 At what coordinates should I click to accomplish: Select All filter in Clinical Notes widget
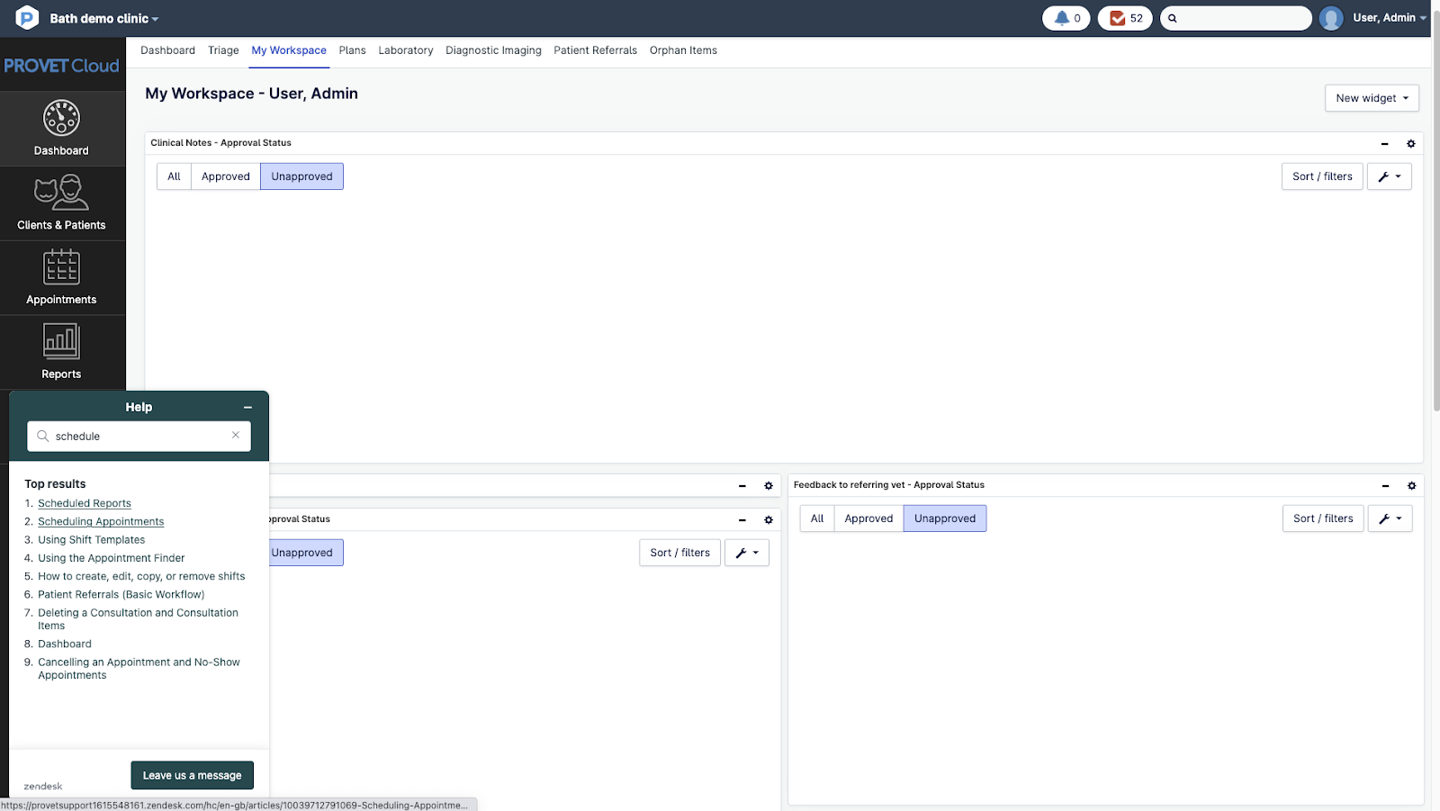pyautogui.click(x=174, y=176)
